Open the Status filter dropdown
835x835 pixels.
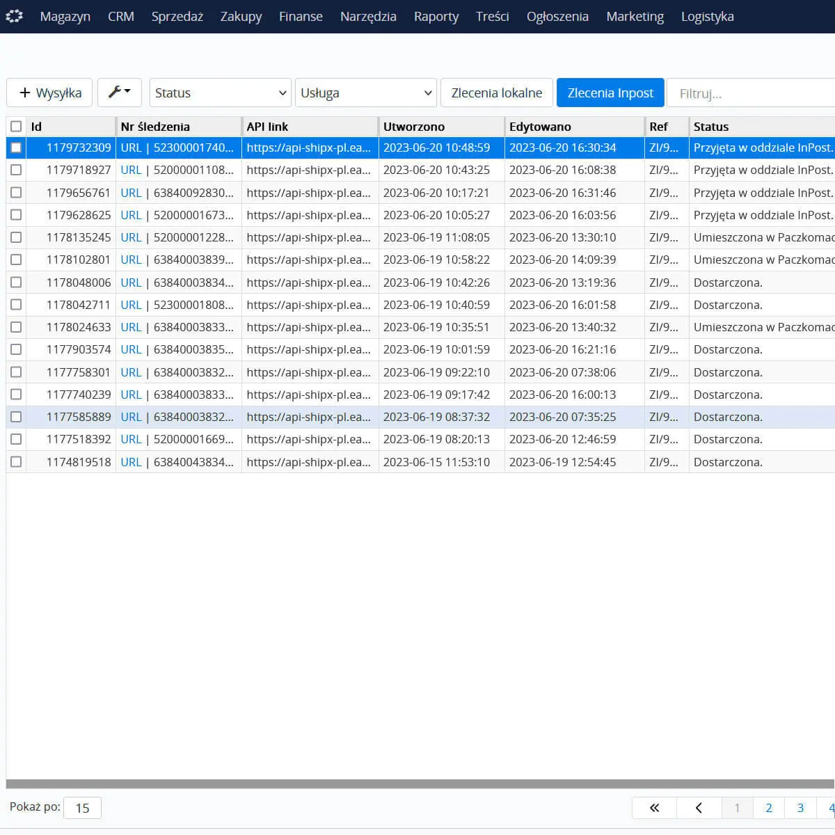pyautogui.click(x=220, y=93)
